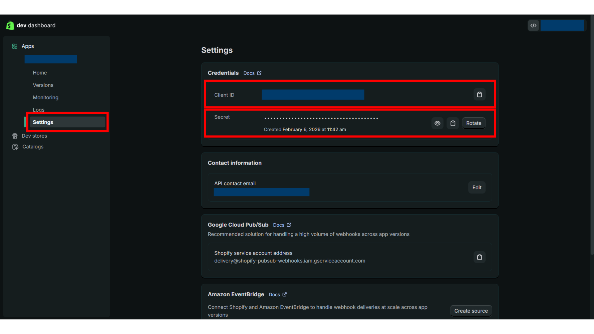Copy the Client ID with clipboard icon
The image size is (594, 334).
click(x=480, y=95)
